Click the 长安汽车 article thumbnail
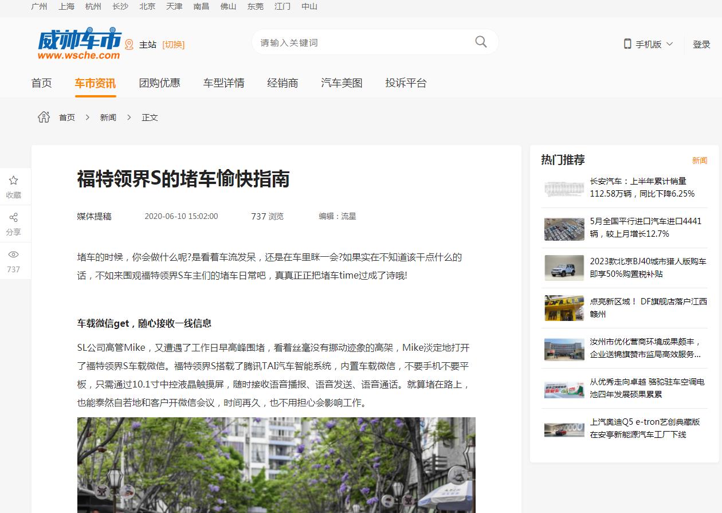The width and height of the screenshot is (722, 513). pos(564,189)
